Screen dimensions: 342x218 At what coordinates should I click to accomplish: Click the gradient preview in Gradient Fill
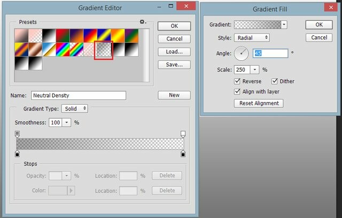coord(258,25)
